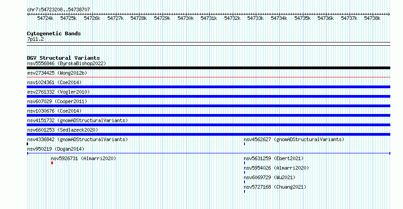Select the black nsv5556846 variant bar

208,68
